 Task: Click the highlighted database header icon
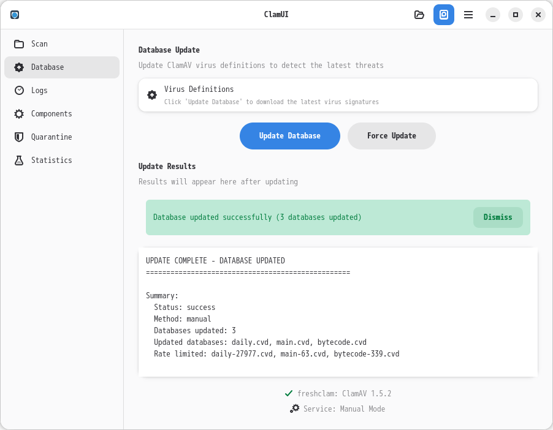(444, 15)
